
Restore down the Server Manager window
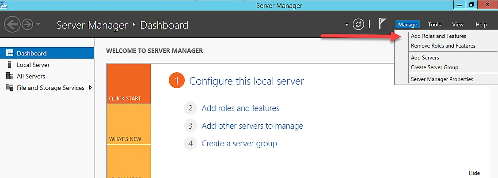(x=471, y=5)
